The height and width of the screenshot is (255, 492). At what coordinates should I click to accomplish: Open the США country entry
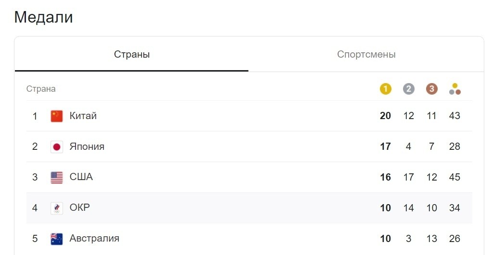click(249, 177)
